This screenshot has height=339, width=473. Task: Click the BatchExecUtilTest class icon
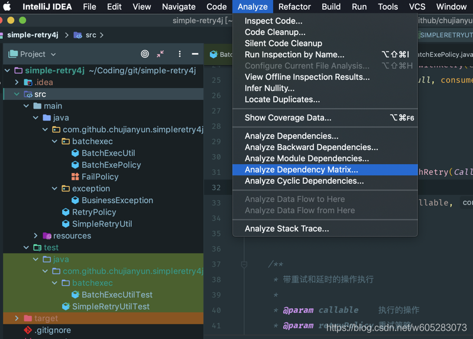click(75, 294)
